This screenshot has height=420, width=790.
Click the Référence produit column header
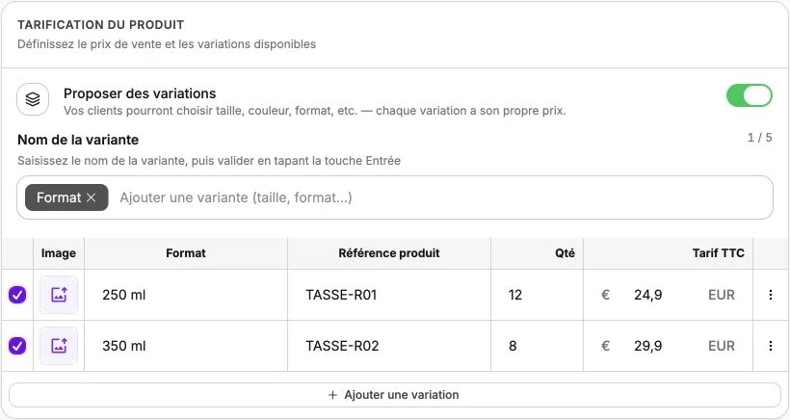coord(389,253)
